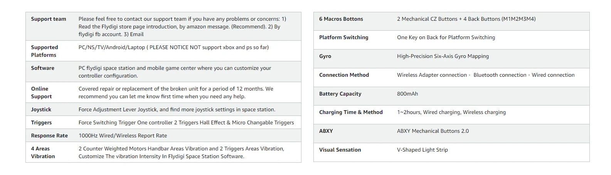The height and width of the screenshot is (175, 611).
Task: Click the Response Rate label
Action: tap(49, 135)
